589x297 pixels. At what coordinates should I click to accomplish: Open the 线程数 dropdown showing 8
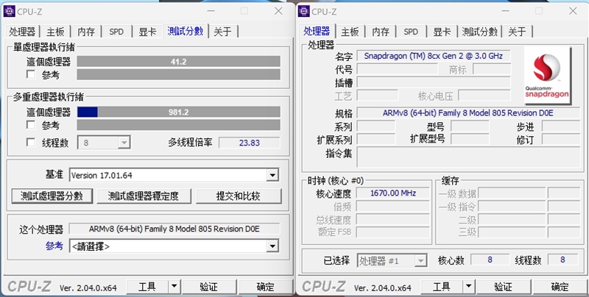104,143
